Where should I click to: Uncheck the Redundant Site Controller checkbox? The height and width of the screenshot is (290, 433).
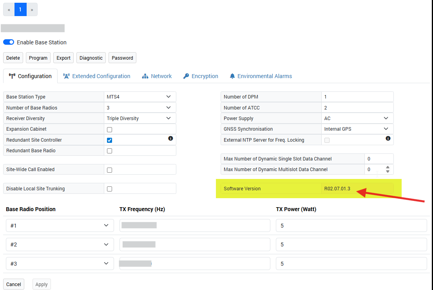pyautogui.click(x=110, y=140)
